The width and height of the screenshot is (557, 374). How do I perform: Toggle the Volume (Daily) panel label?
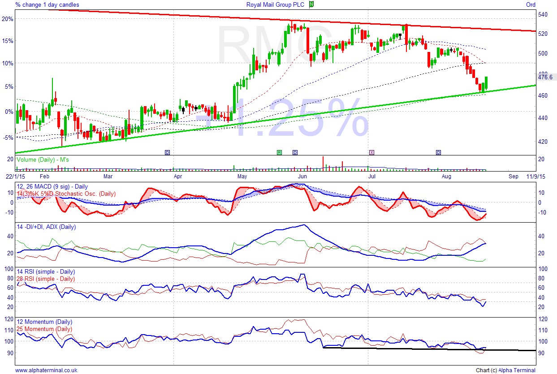pyautogui.click(x=43, y=159)
